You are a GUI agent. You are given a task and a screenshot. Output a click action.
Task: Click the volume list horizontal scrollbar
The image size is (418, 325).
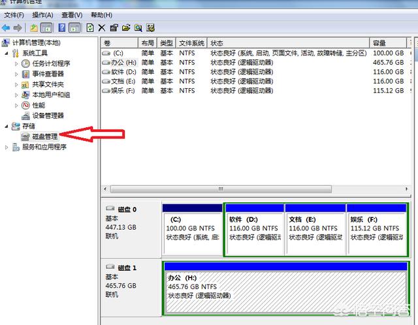click(257, 189)
